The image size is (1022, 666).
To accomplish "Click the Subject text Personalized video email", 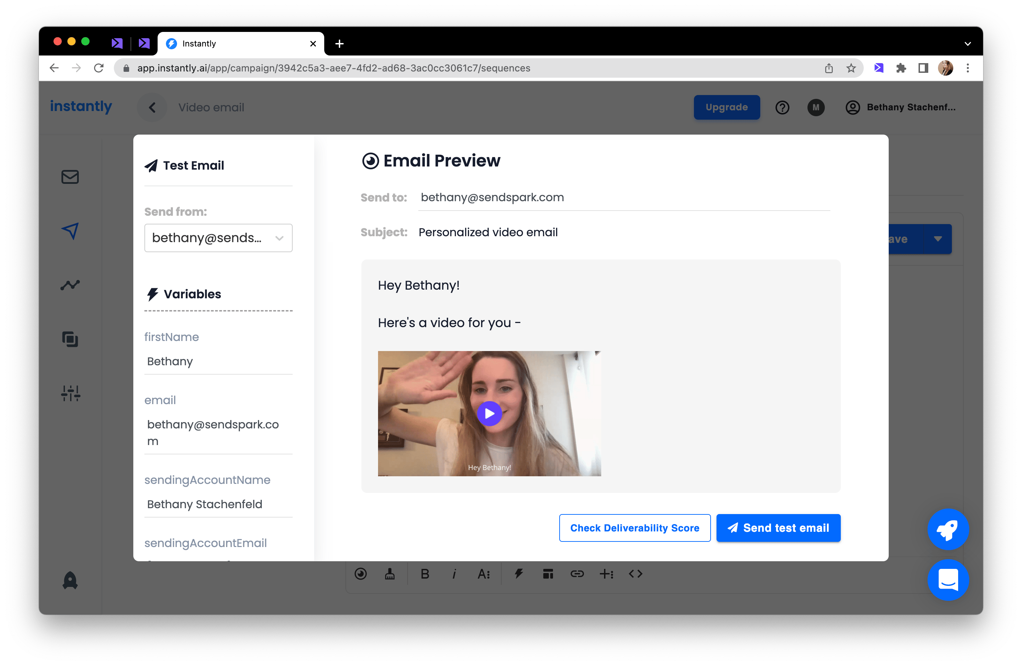I will point(488,232).
